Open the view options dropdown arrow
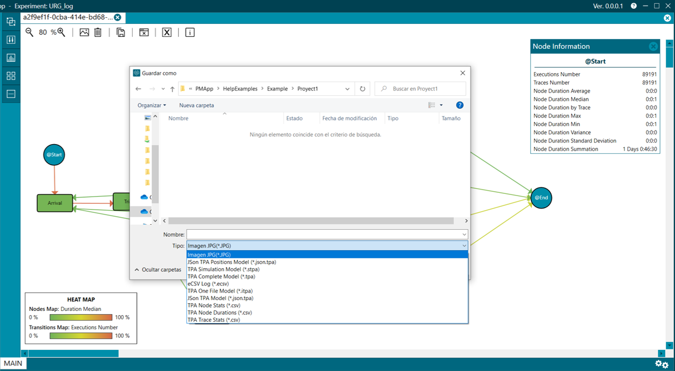Viewport: 675px width, 371px height. [x=441, y=105]
